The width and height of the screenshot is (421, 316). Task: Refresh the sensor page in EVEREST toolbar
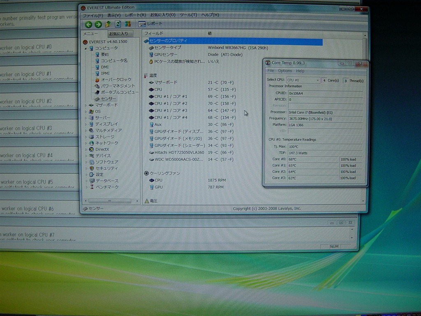coord(118,24)
